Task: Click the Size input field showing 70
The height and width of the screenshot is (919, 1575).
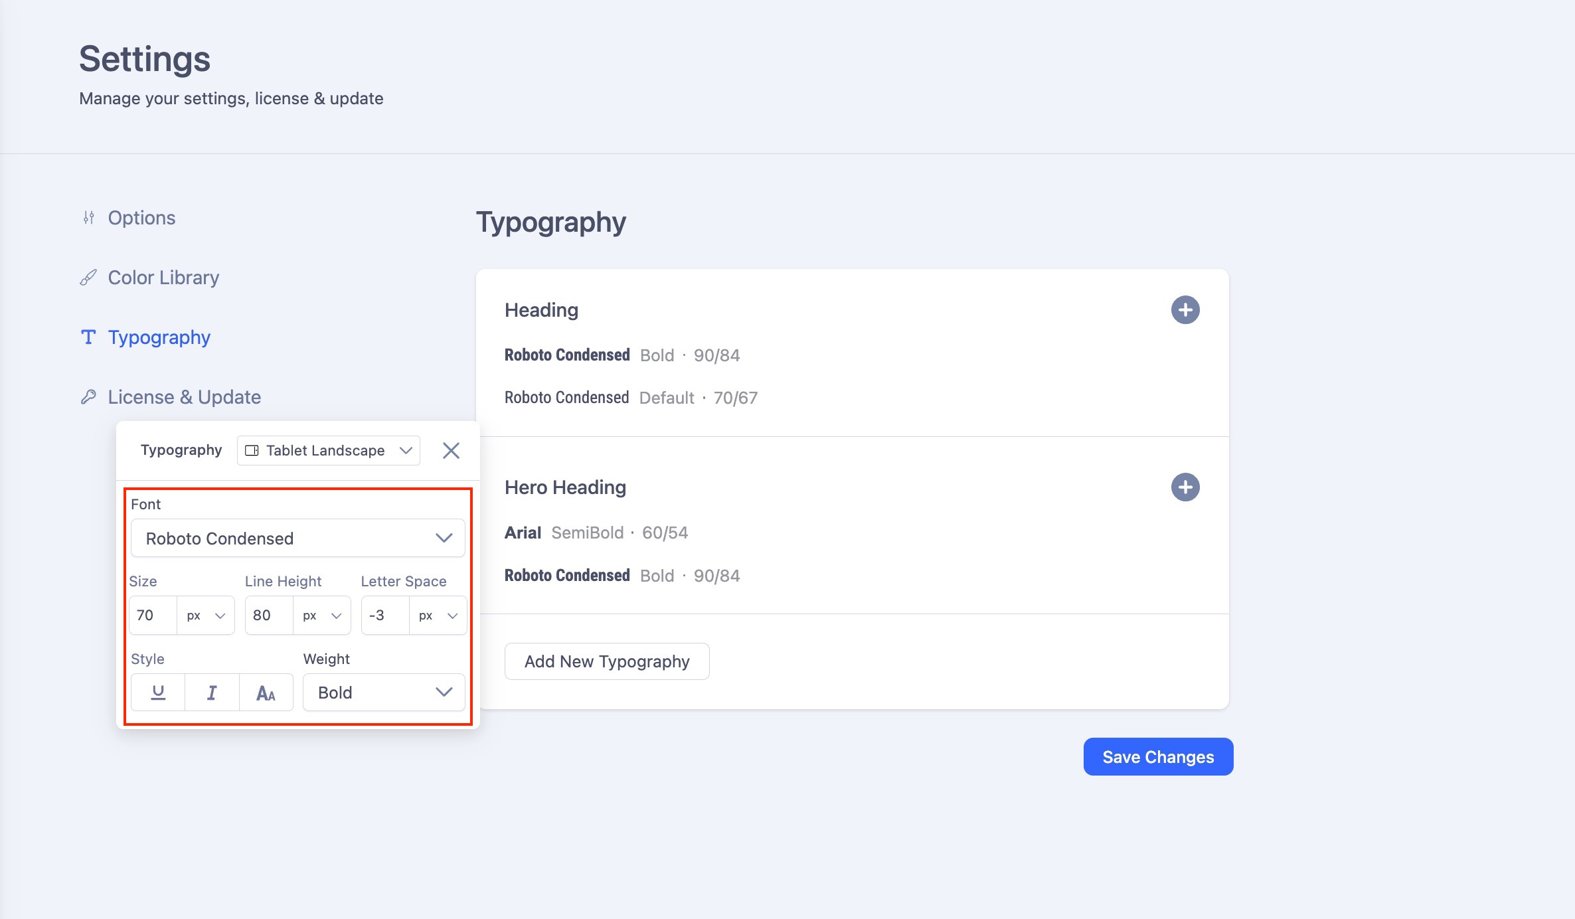Action: 153,616
